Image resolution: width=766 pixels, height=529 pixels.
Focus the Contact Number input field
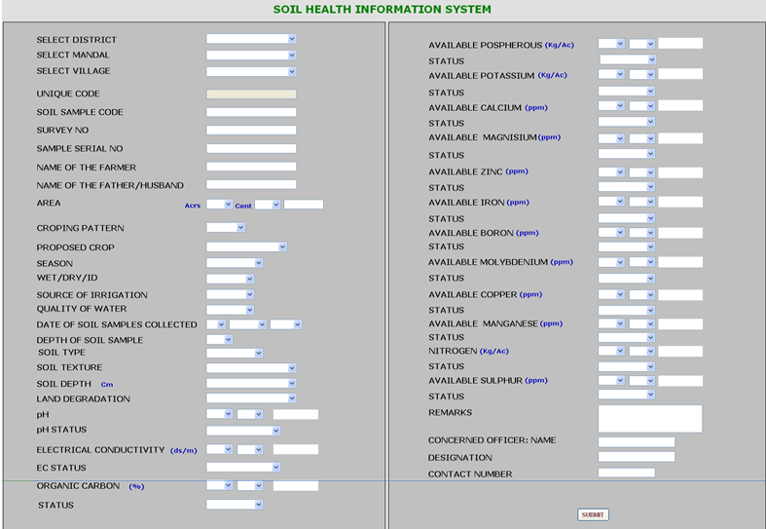[626, 473]
